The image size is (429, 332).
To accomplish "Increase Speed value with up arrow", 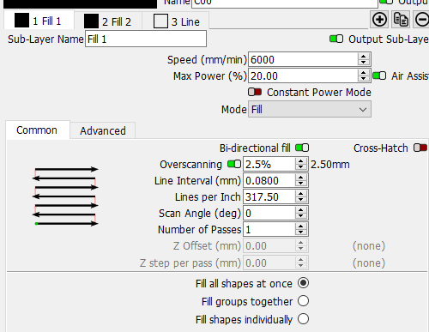I will pos(363,57).
